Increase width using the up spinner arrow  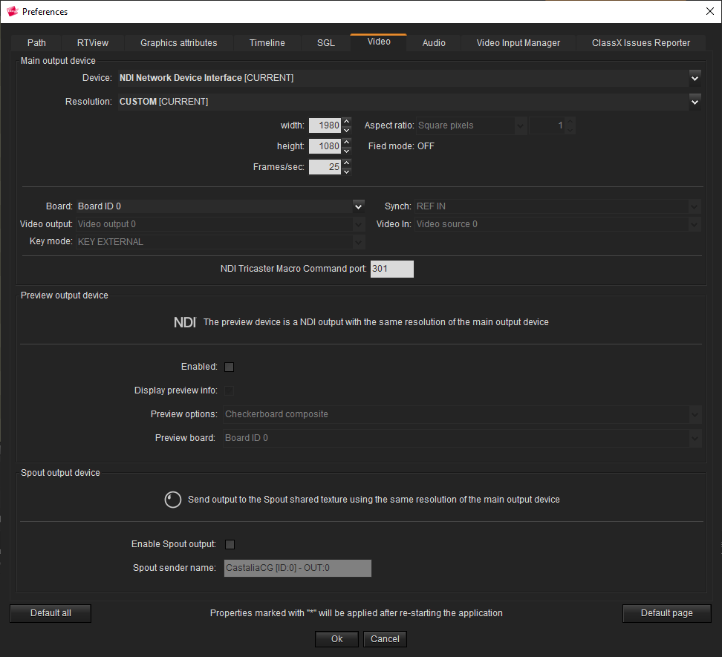pyautogui.click(x=347, y=122)
